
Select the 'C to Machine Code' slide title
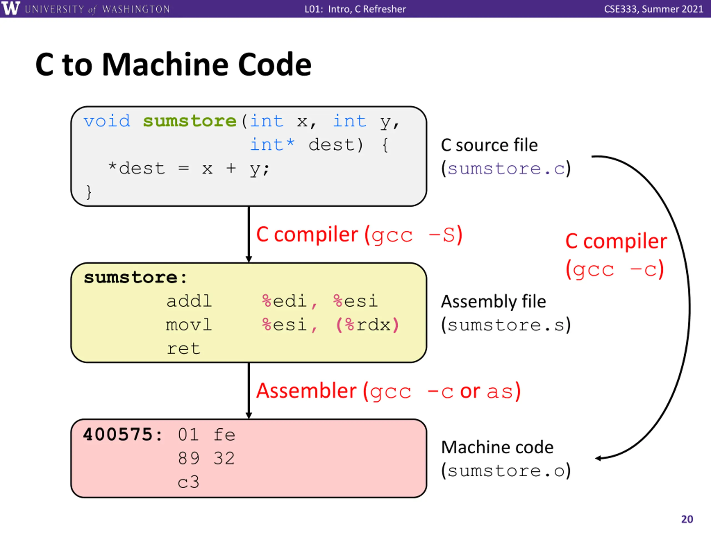pos(173,65)
